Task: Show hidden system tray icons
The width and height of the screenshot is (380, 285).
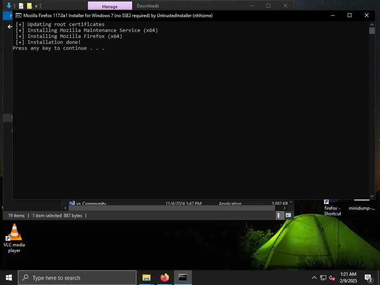Action: click(x=314, y=278)
